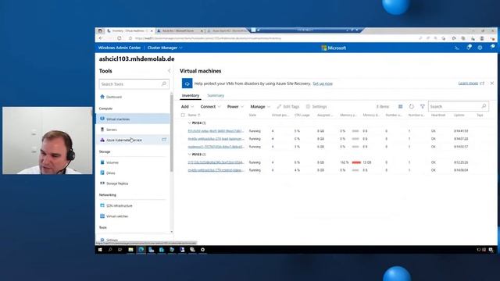
Task: Click the filter funnel icon above the table
Action: (423, 106)
